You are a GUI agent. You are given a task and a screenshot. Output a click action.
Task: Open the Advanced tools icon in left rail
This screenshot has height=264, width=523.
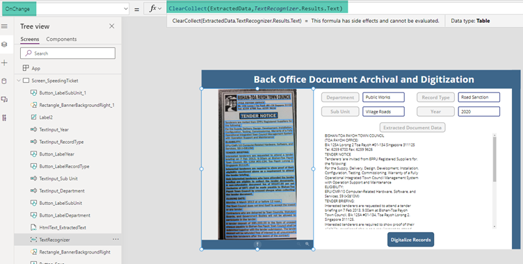click(4, 117)
